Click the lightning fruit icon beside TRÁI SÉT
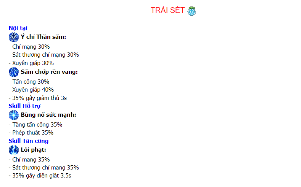 [x=192, y=11]
